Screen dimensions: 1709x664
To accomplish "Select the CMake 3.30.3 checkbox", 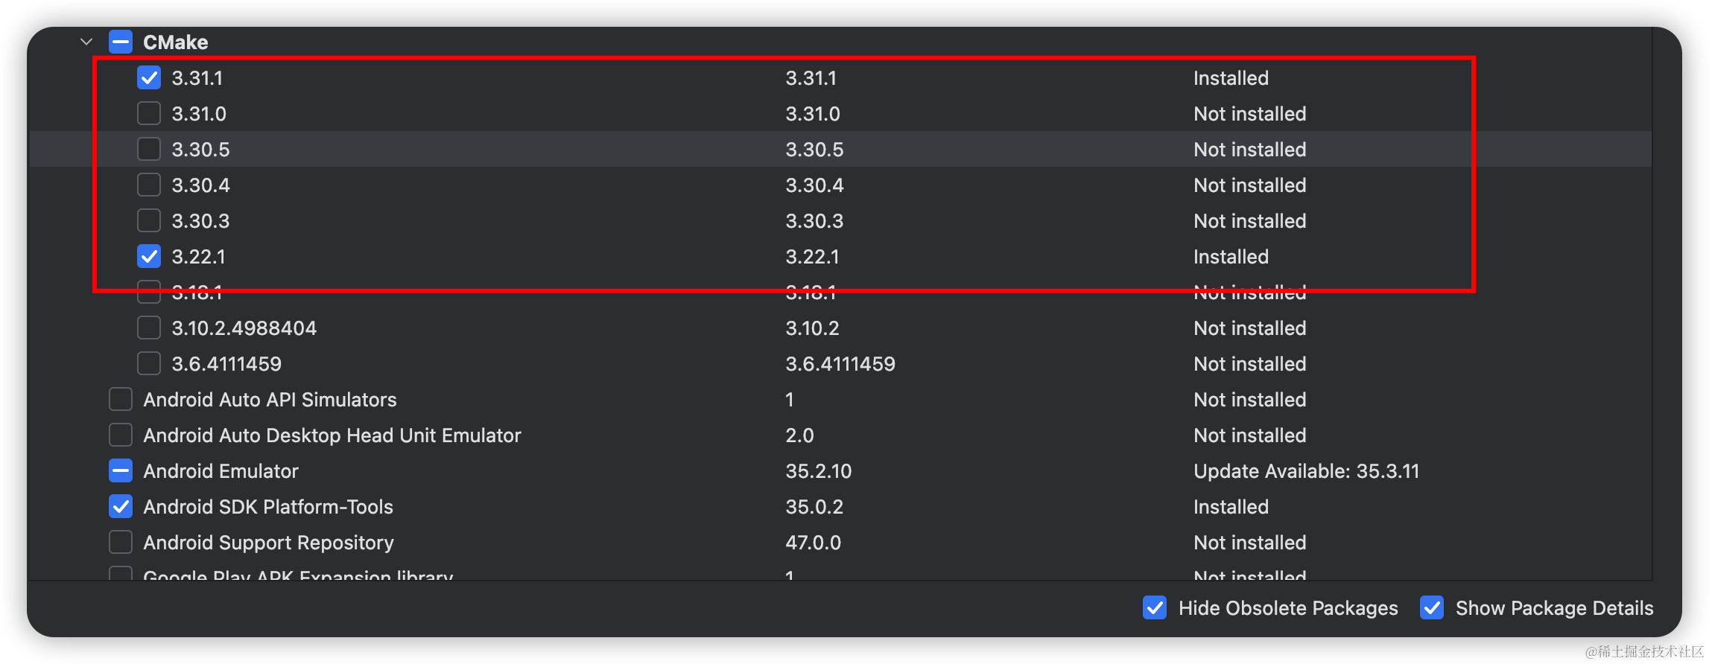I will pyautogui.click(x=149, y=220).
